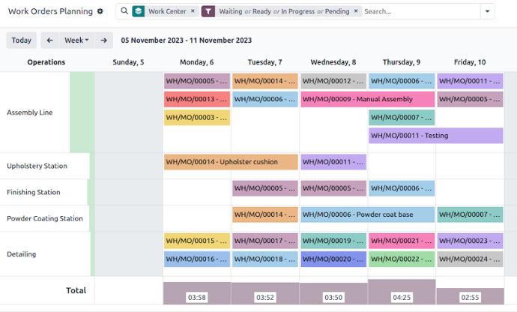Remove the Work Center grouping facet
Image resolution: width=517 pixels, height=312 pixels.
193,12
